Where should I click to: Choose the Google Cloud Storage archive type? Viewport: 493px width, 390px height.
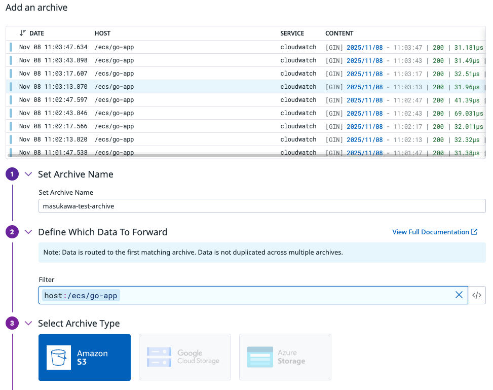coord(185,357)
